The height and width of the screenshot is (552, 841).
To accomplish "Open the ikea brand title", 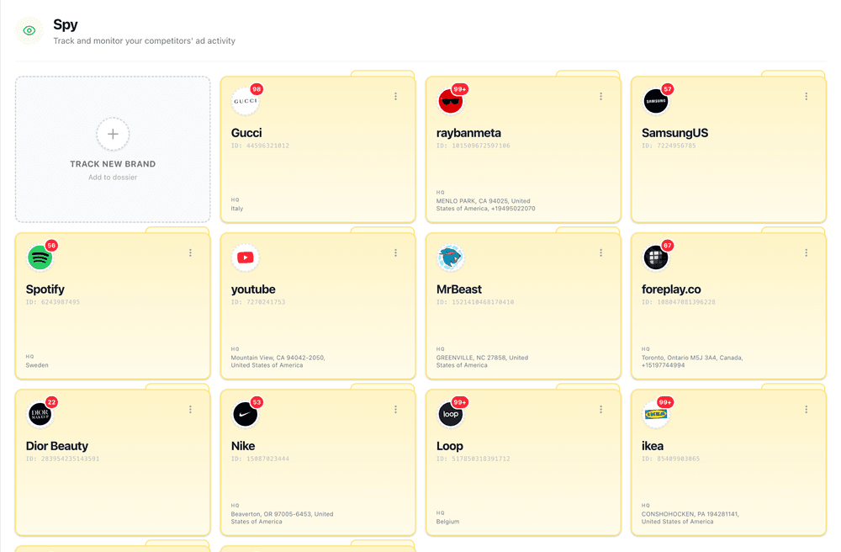I will 653,446.
